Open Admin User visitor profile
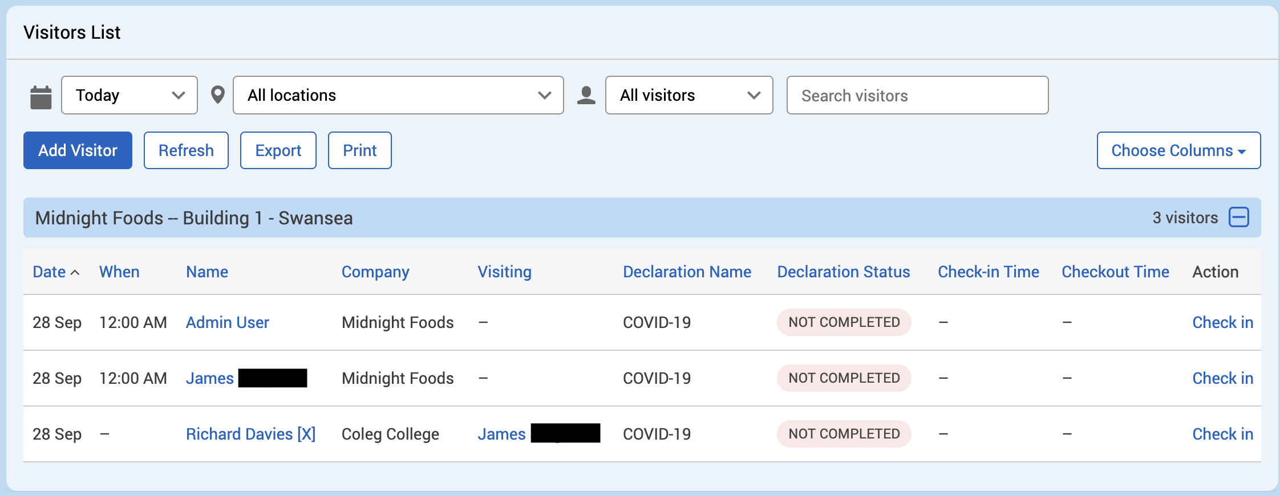Viewport: 1280px width, 496px height. (x=227, y=322)
